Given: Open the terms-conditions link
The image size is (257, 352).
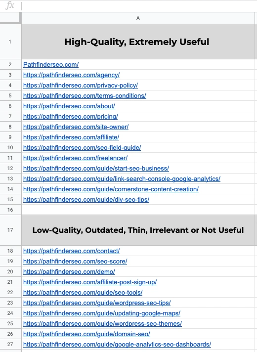Looking at the screenshot, I should click(x=85, y=95).
